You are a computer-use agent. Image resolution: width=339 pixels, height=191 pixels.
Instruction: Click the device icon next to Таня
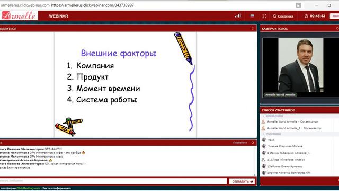click(x=264, y=140)
